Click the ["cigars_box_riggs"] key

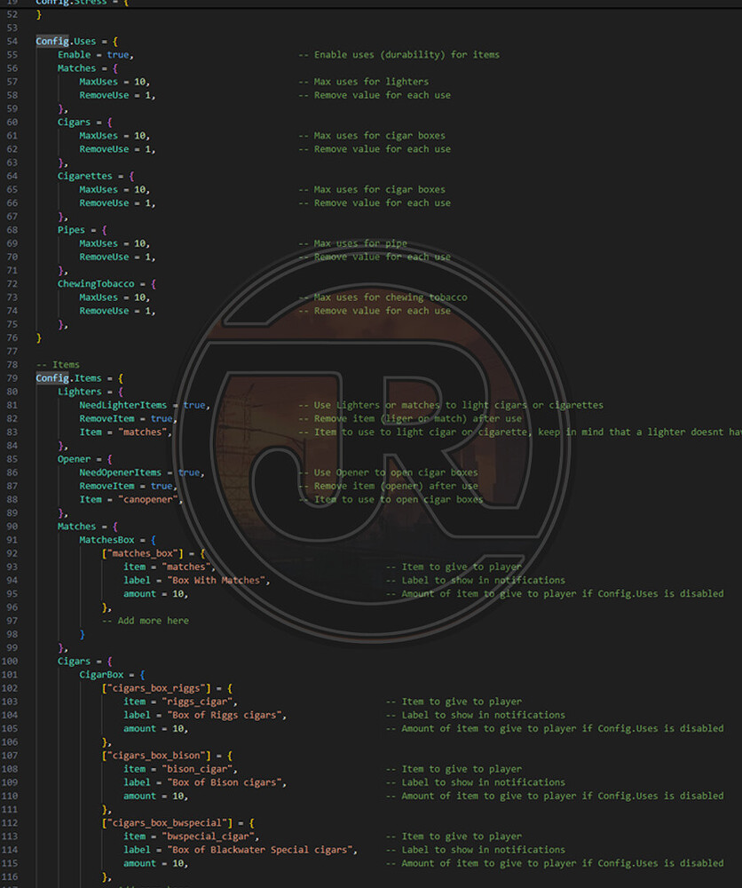click(156, 689)
